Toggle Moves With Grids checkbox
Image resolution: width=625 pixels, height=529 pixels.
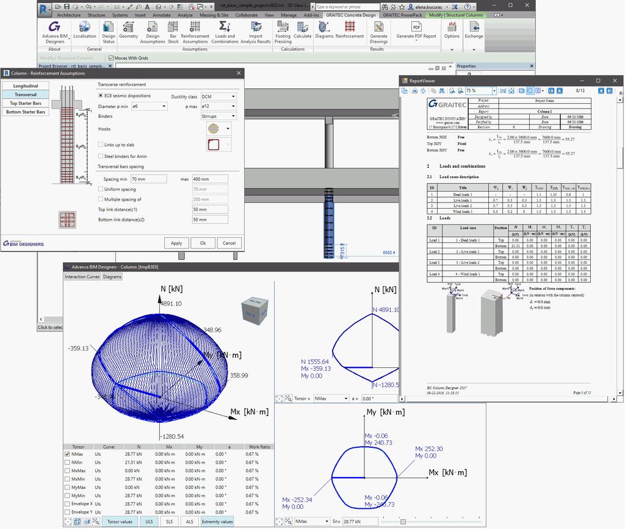111,58
